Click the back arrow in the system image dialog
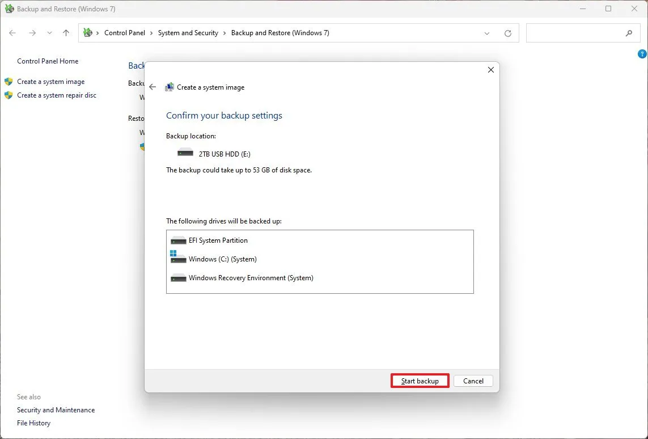This screenshot has width=648, height=439. pyautogui.click(x=153, y=87)
